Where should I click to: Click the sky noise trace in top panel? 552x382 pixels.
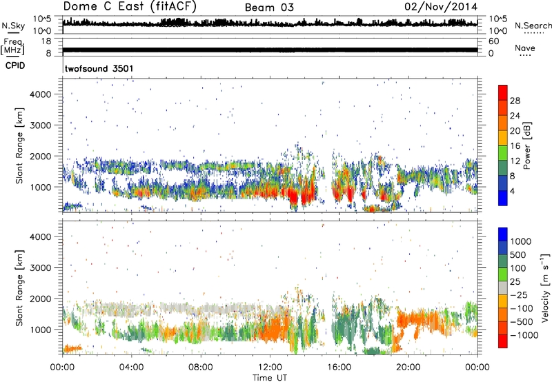point(270,23)
